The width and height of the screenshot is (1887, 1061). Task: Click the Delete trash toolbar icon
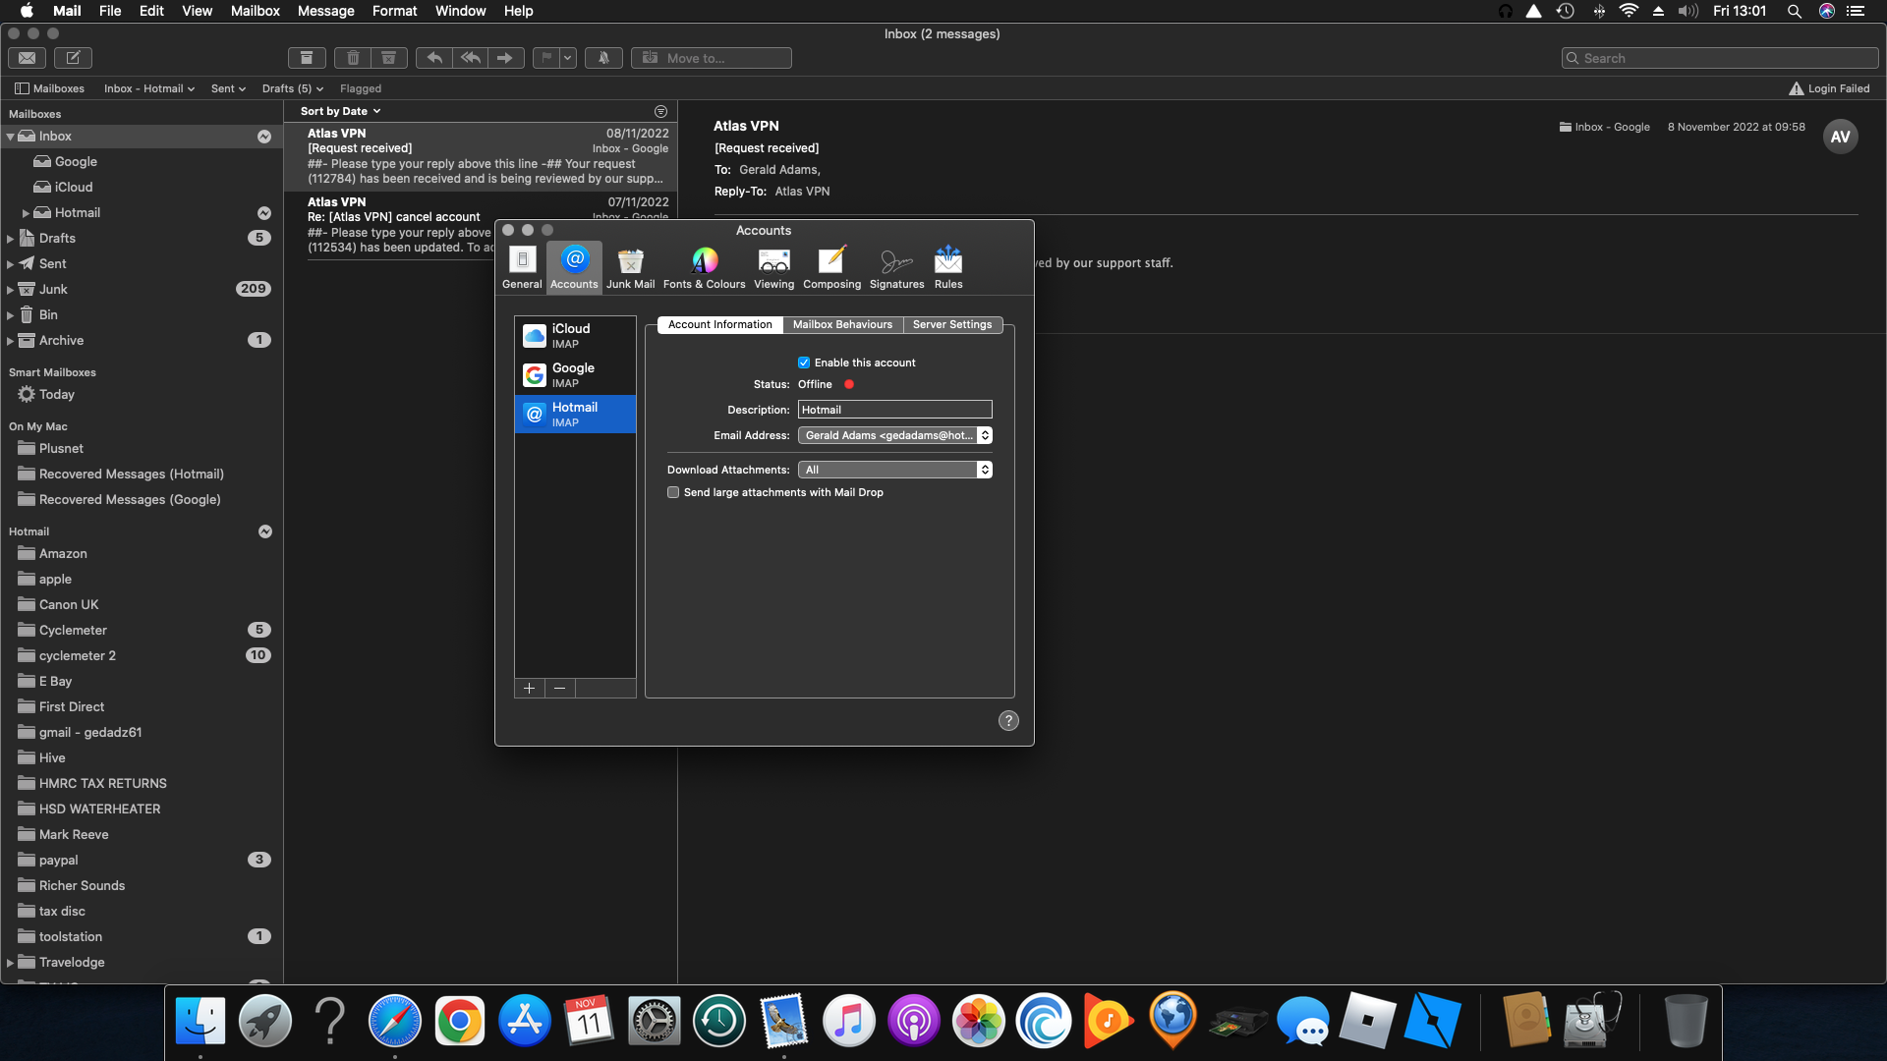coord(353,58)
